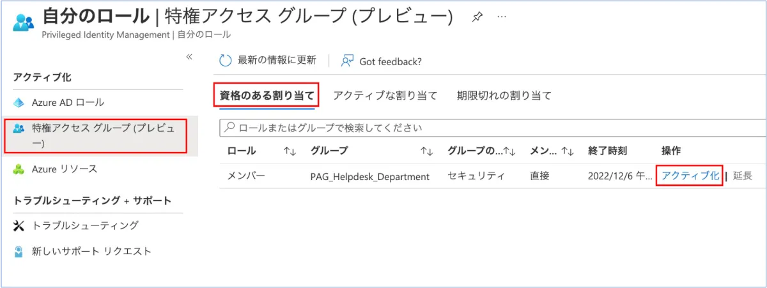Click the Azure リソース green cubes icon
Viewport: 767px width, 288px height.
19,169
